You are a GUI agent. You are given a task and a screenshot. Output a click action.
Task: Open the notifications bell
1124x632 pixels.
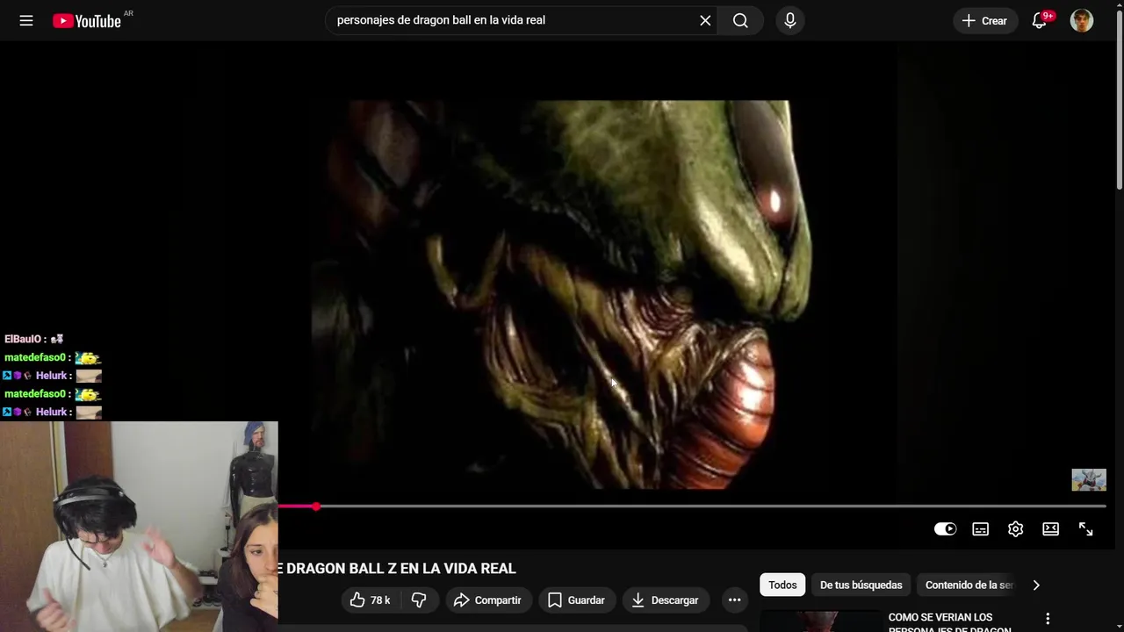[1040, 20]
